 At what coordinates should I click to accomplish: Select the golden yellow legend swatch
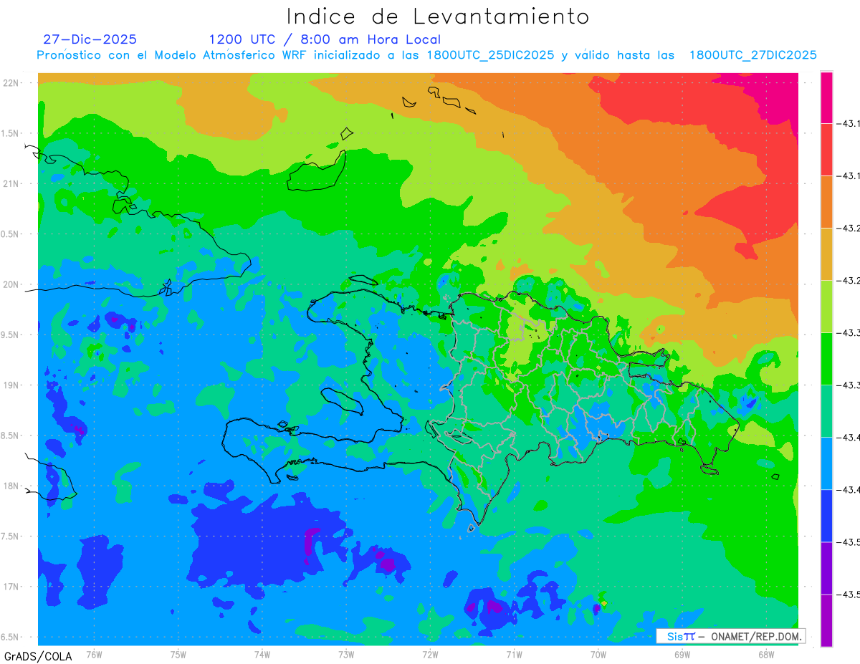click(x=826, y=254)
